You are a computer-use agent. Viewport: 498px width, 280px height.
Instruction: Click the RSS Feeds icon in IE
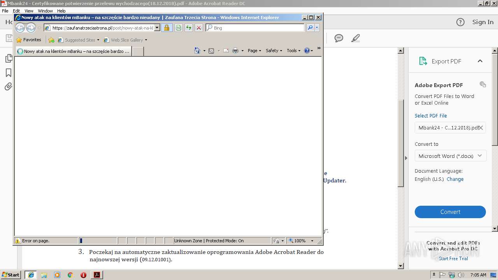click(x=211, y=51)
